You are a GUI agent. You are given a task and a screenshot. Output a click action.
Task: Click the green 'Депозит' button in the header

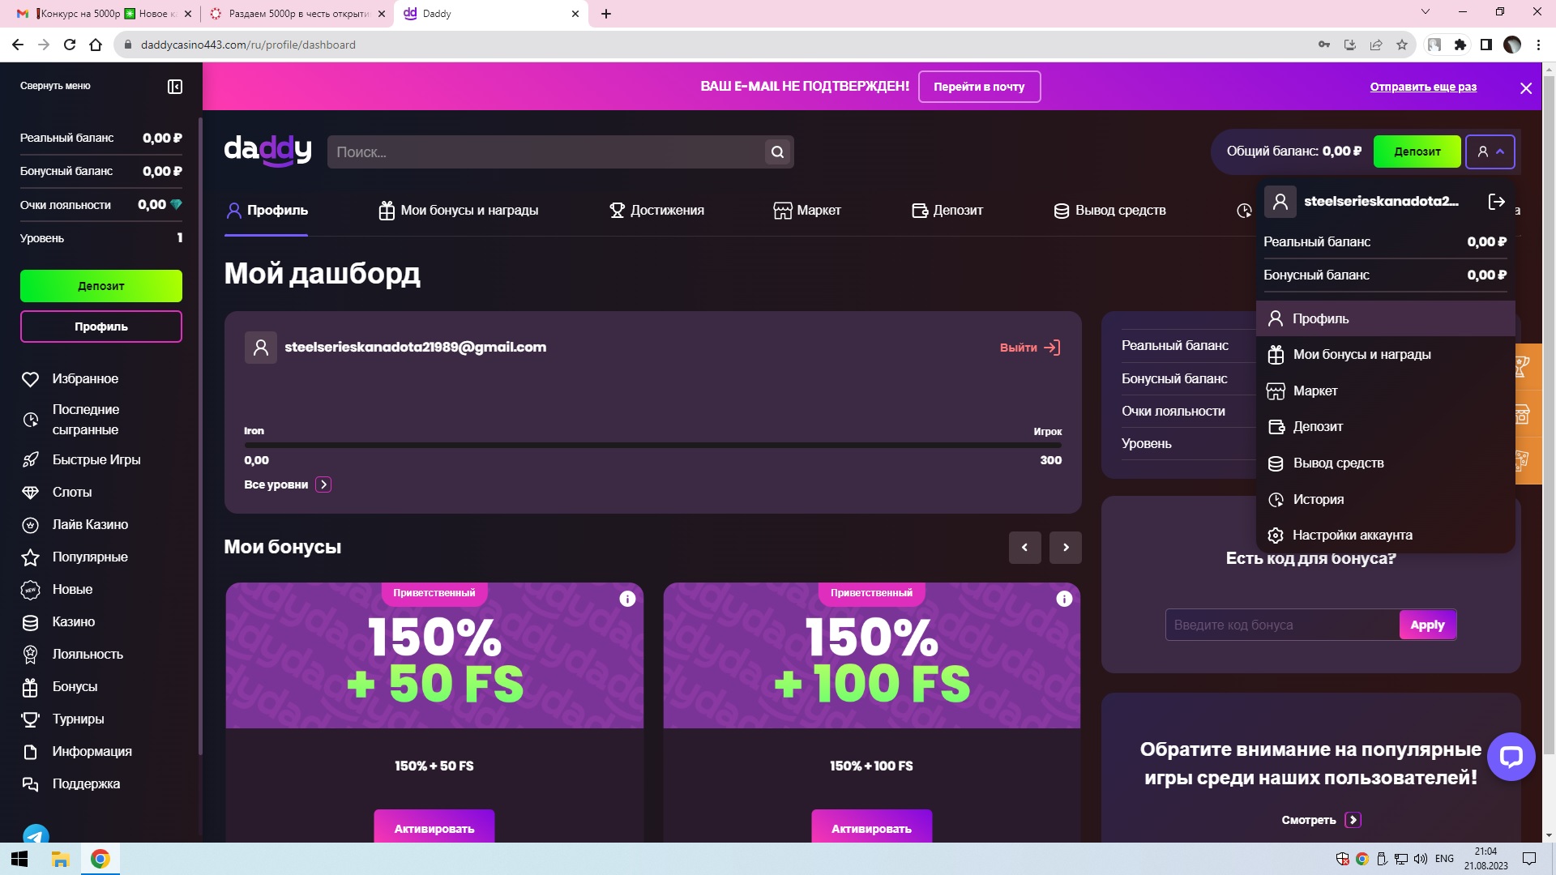click(1417, 152)
